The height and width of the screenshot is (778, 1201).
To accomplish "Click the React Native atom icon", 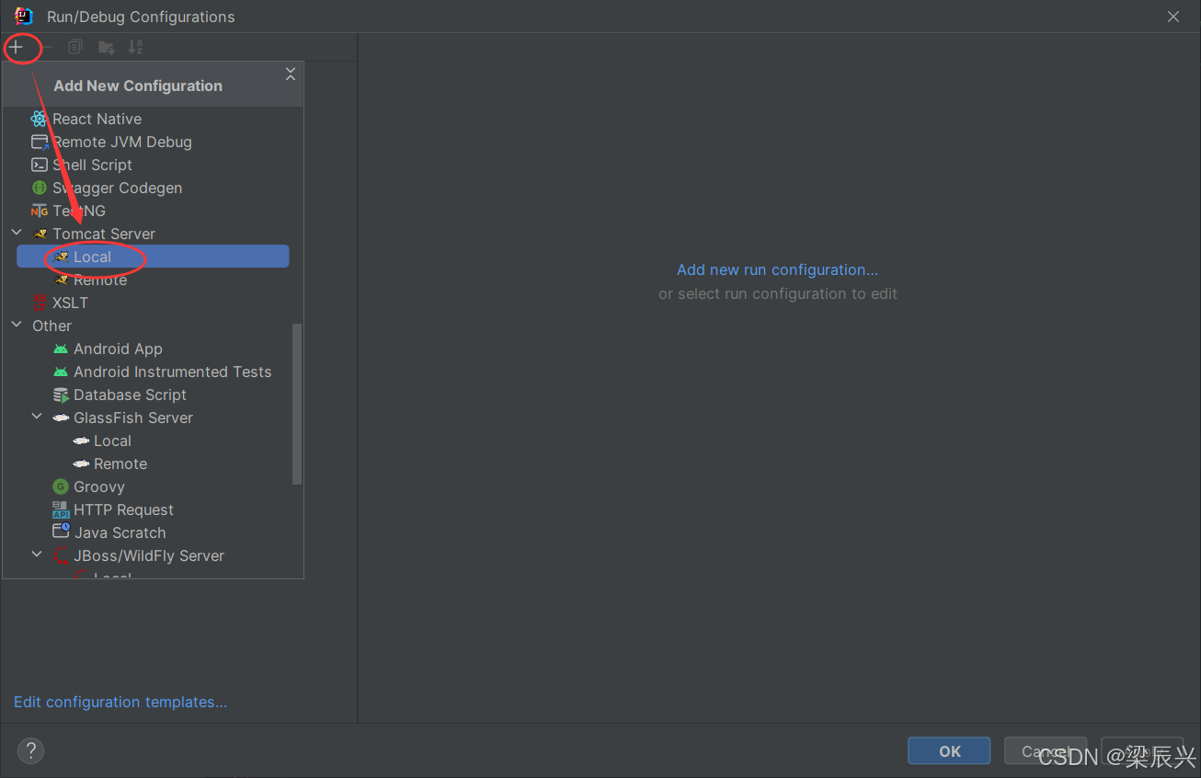I will pos(39,119).
